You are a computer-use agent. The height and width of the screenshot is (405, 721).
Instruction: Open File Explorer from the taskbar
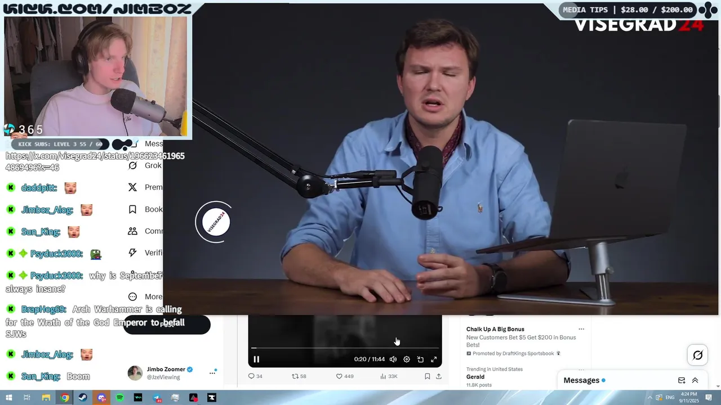tap(46, 398)
